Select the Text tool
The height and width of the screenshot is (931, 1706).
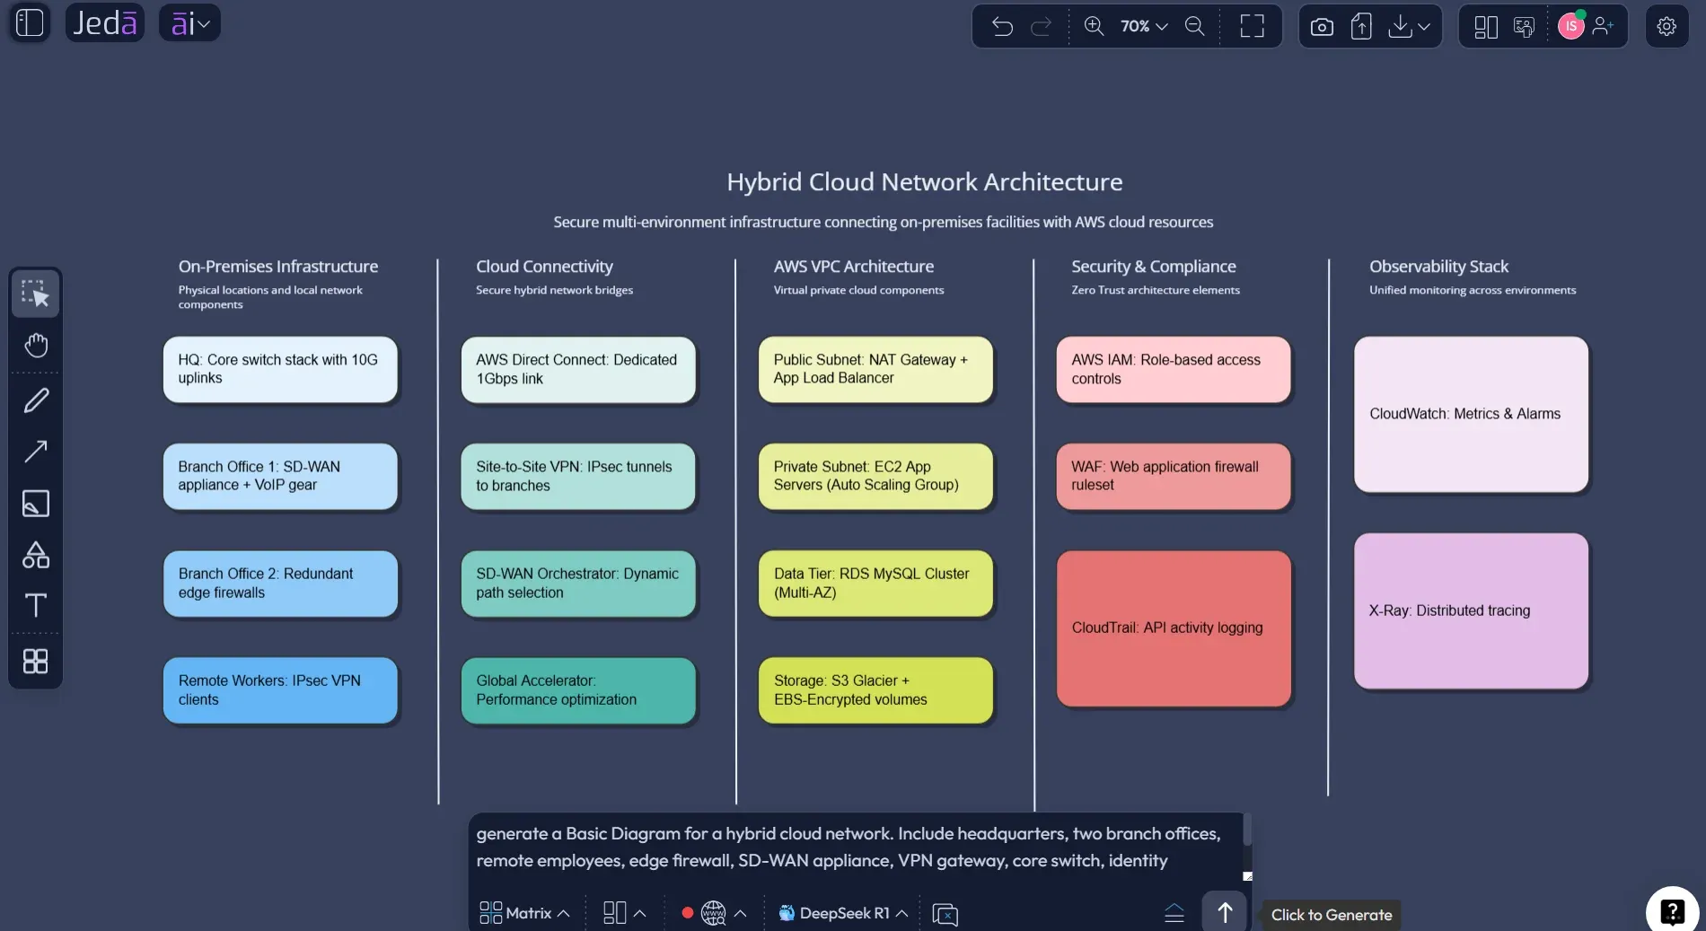(36, 605)
